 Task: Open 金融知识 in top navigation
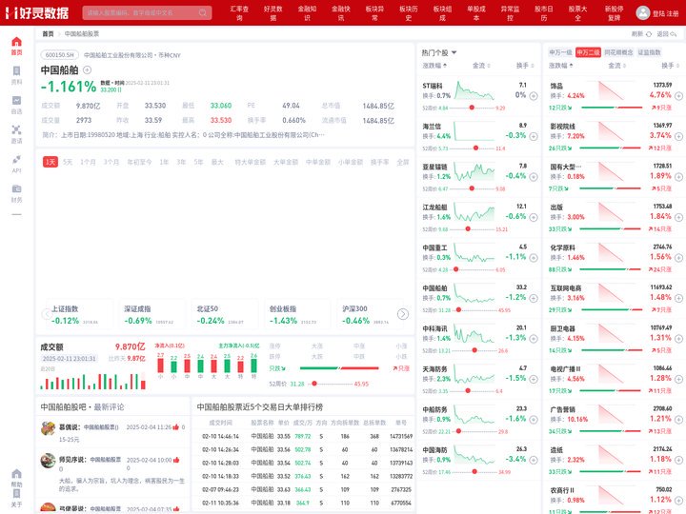(x=307, y=13)
